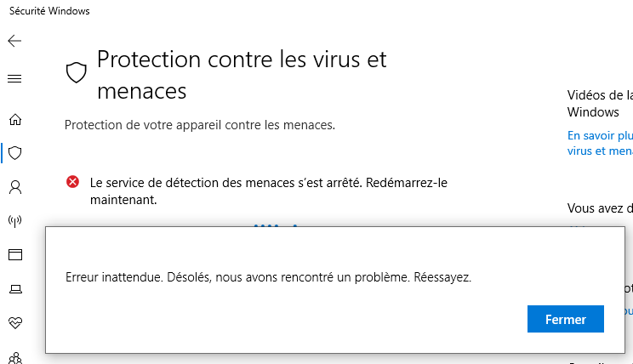
Task: Open Account protection person icon
Action: pos(14,186)
